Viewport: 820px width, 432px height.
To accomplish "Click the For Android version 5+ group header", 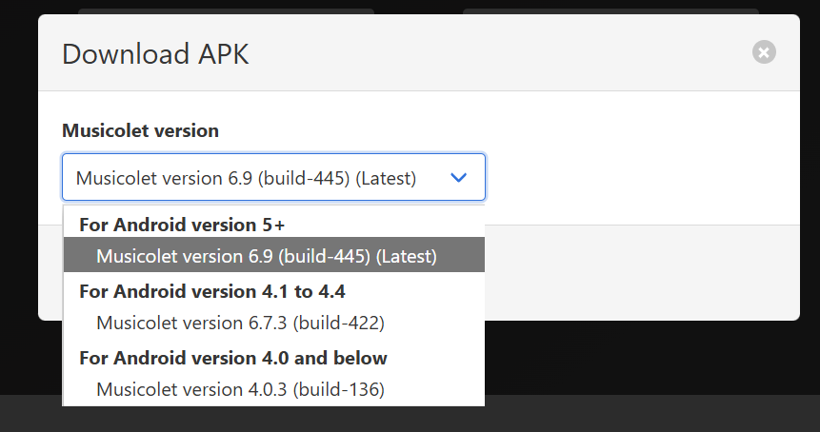I will 182,225.
